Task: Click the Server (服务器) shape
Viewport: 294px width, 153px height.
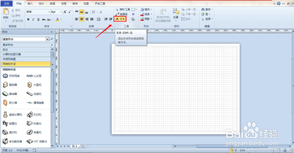Action: pyautogui.click(x=10, y=85)
